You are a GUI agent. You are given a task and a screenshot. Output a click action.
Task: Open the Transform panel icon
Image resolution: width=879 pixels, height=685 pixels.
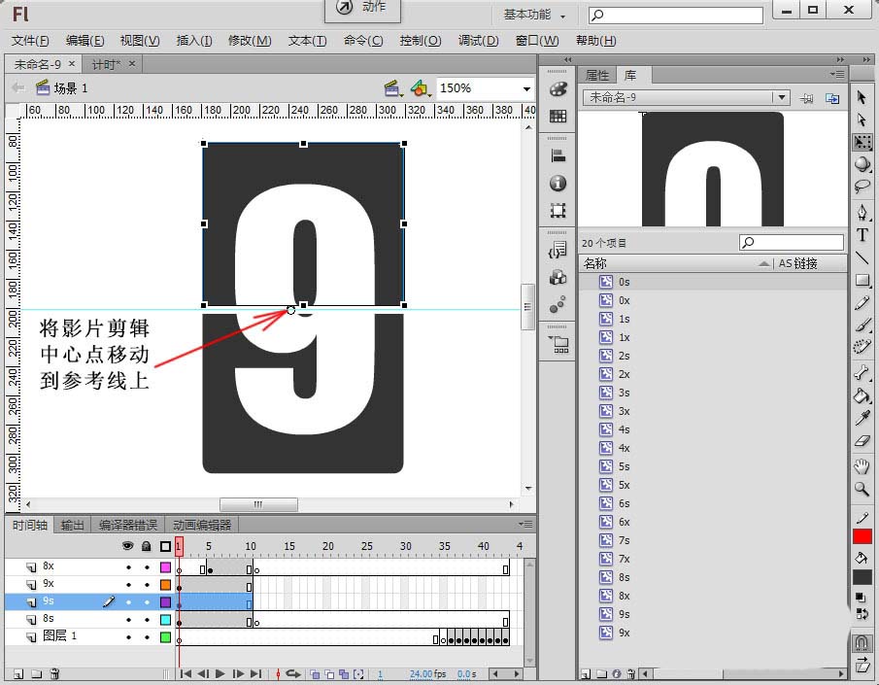tap(558, 211)
